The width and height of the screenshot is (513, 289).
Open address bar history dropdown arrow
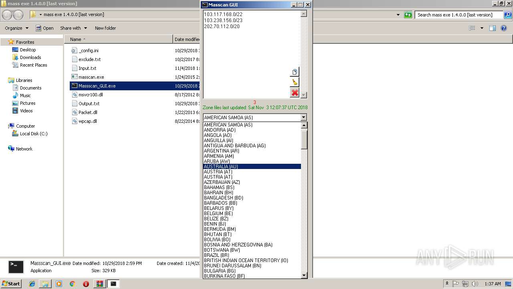point(398,15)
